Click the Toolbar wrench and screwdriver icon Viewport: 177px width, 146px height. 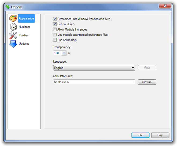click(x=13, y=35)
